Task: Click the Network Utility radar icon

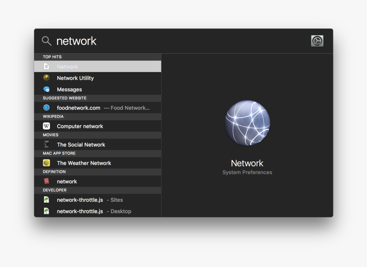Action: (x=47, y=78)
